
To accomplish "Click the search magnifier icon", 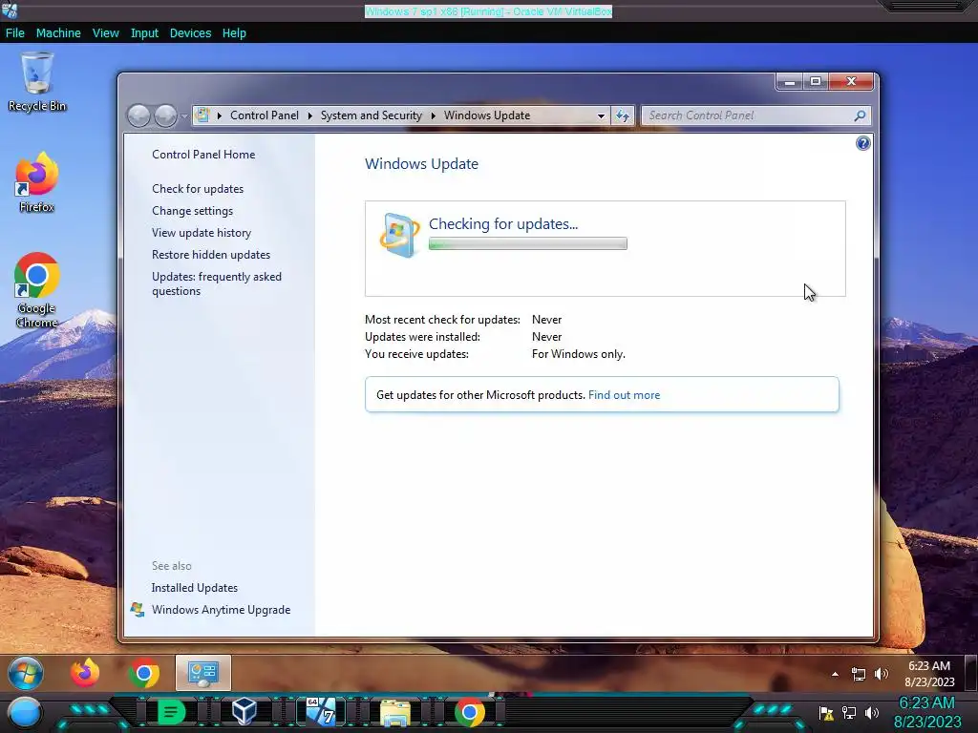I will [860, 115].
